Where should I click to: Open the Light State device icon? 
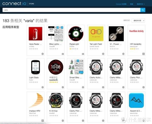(35, 67)
